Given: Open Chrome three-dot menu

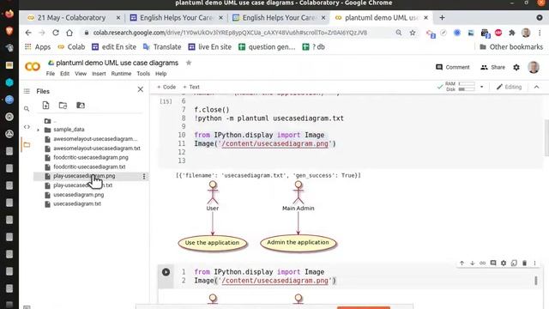Looking at the screenshot, I should tap(540, 33).
